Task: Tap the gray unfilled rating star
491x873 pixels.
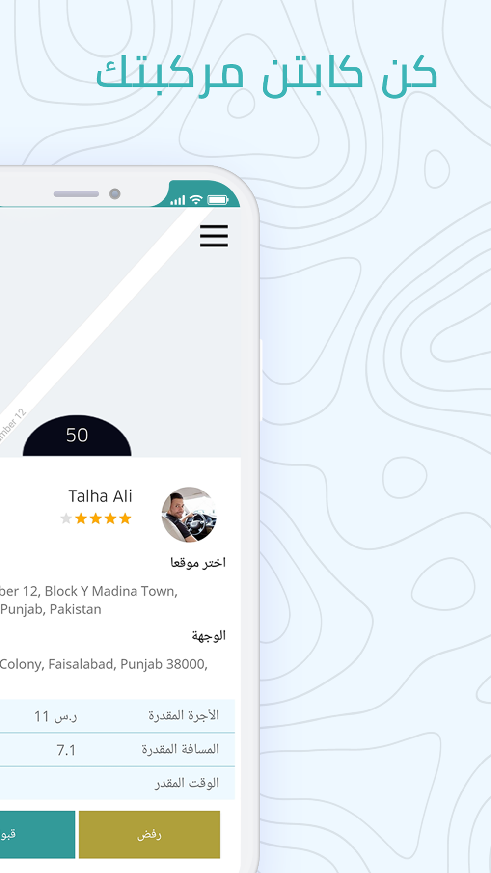Action: pyautogui.click(x=66, y=518)
